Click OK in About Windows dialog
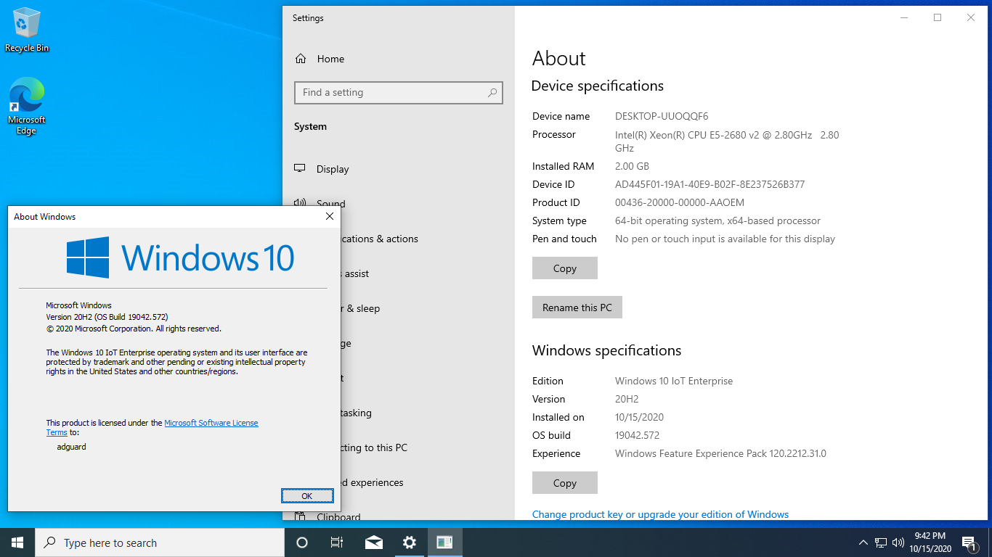This screenshot has height=557, width=992. (x=307, y=495)
